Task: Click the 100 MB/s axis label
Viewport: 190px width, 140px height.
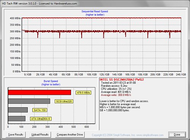Action: point(15,58)
